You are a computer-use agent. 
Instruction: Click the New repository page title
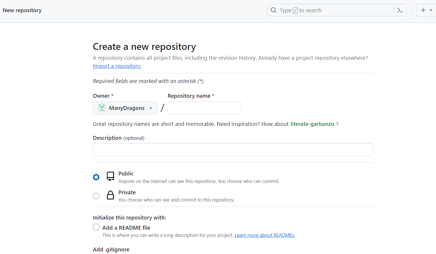pos(22,10)
